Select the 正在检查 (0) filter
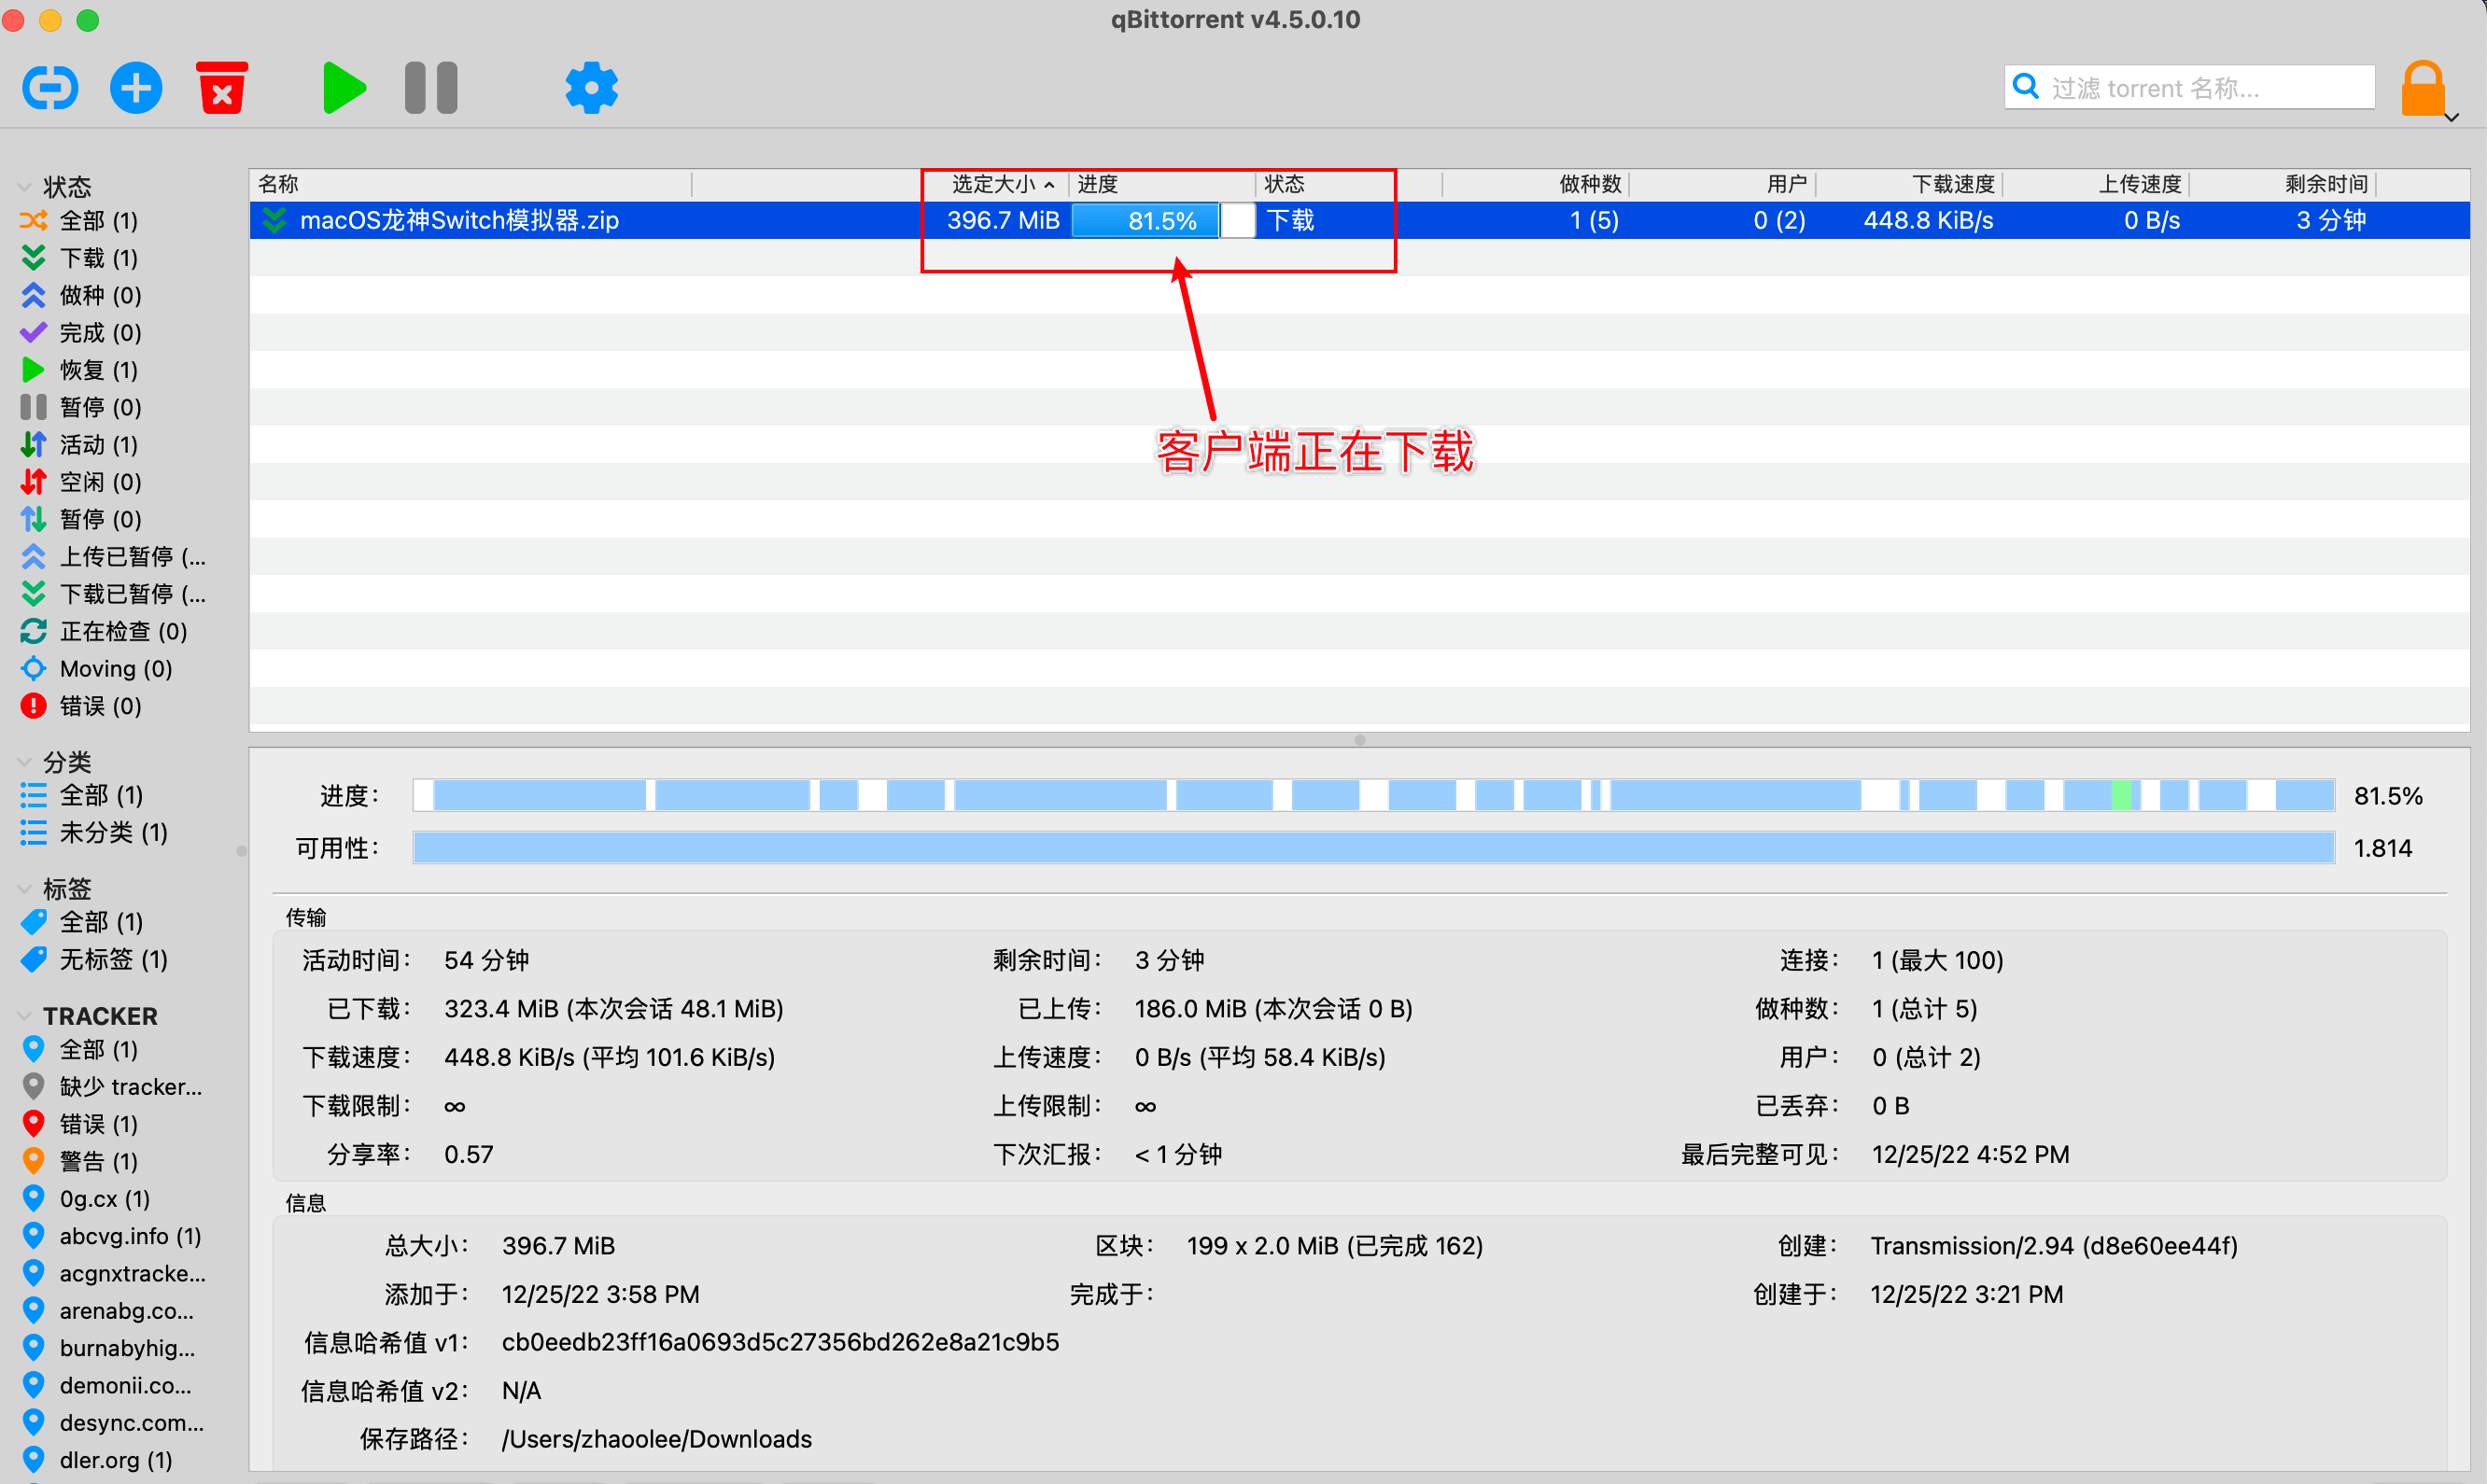The image size is (2487, 1484). coord(122,631)
